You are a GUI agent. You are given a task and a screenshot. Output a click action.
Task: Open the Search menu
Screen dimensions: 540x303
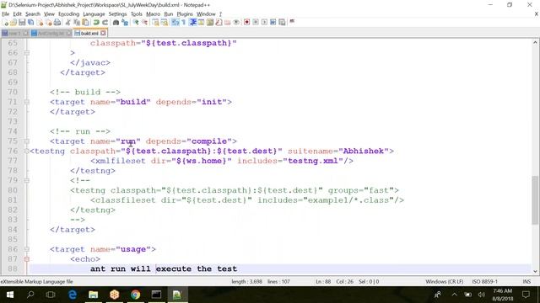[x=33, y=14]
